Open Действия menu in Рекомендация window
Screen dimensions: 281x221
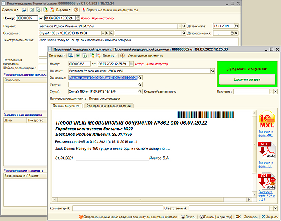pos(11,9)
